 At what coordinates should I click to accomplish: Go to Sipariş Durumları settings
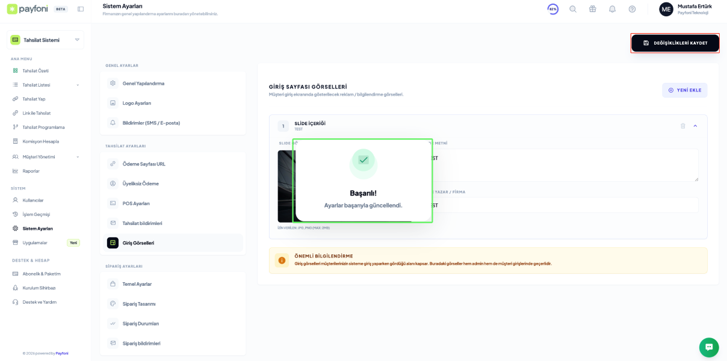(141, 324)
